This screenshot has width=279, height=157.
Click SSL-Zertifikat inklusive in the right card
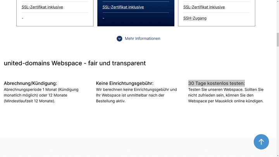[x=204, y=7]
